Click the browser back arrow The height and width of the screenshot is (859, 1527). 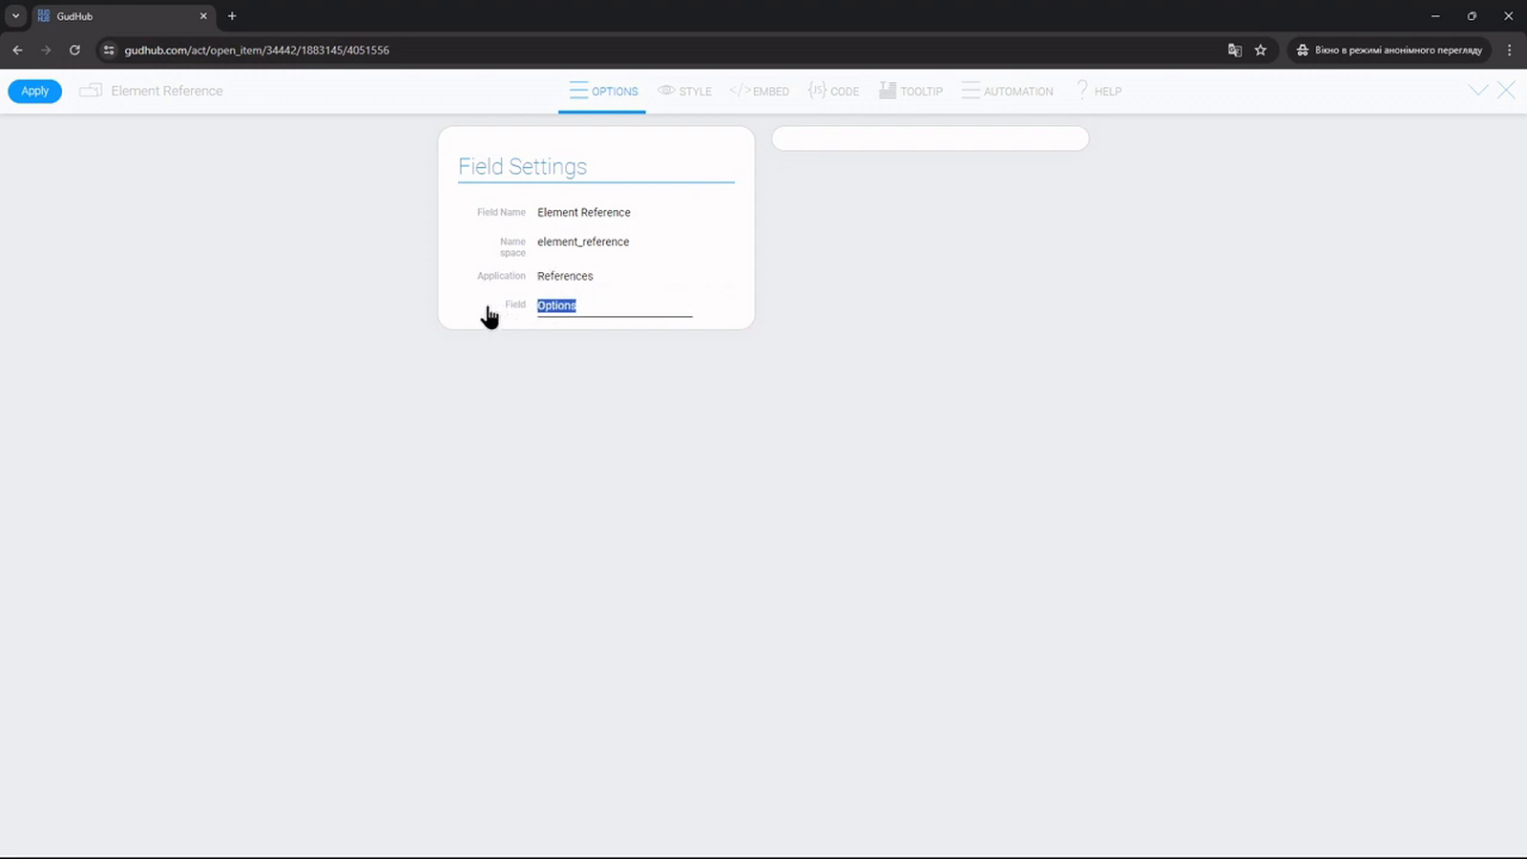point(17,50)
